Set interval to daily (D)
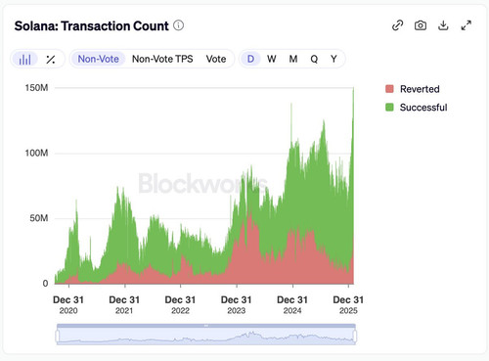 (250, 59)
